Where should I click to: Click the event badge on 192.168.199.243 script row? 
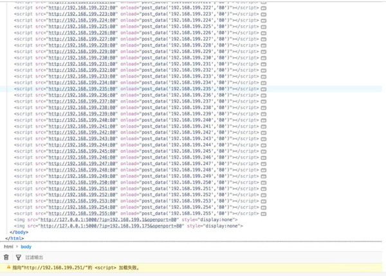[263, 139]
